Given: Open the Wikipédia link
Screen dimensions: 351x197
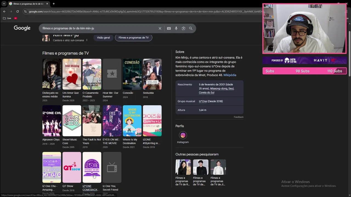Looking at the screenshot, I should (230, 75).
